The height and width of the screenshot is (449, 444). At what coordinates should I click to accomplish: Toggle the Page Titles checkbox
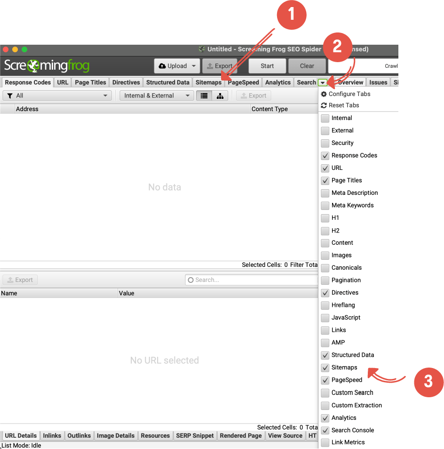(x=325, y=180)
